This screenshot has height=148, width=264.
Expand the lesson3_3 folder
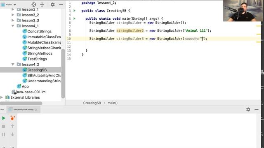13,20
